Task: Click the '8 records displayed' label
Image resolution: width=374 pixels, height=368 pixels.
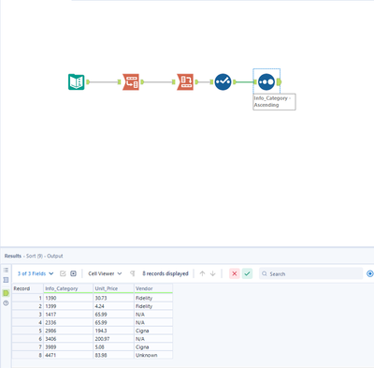Action: 165,273
